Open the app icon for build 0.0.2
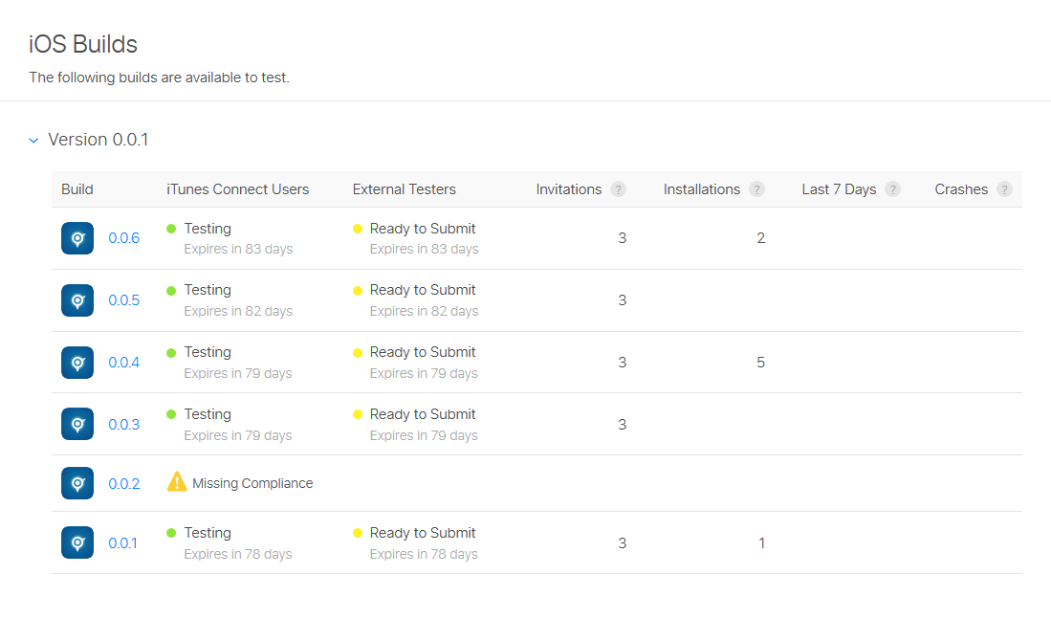Image resolution: width=1051 pixels, height=641 pixels. (x=77, y=483)
